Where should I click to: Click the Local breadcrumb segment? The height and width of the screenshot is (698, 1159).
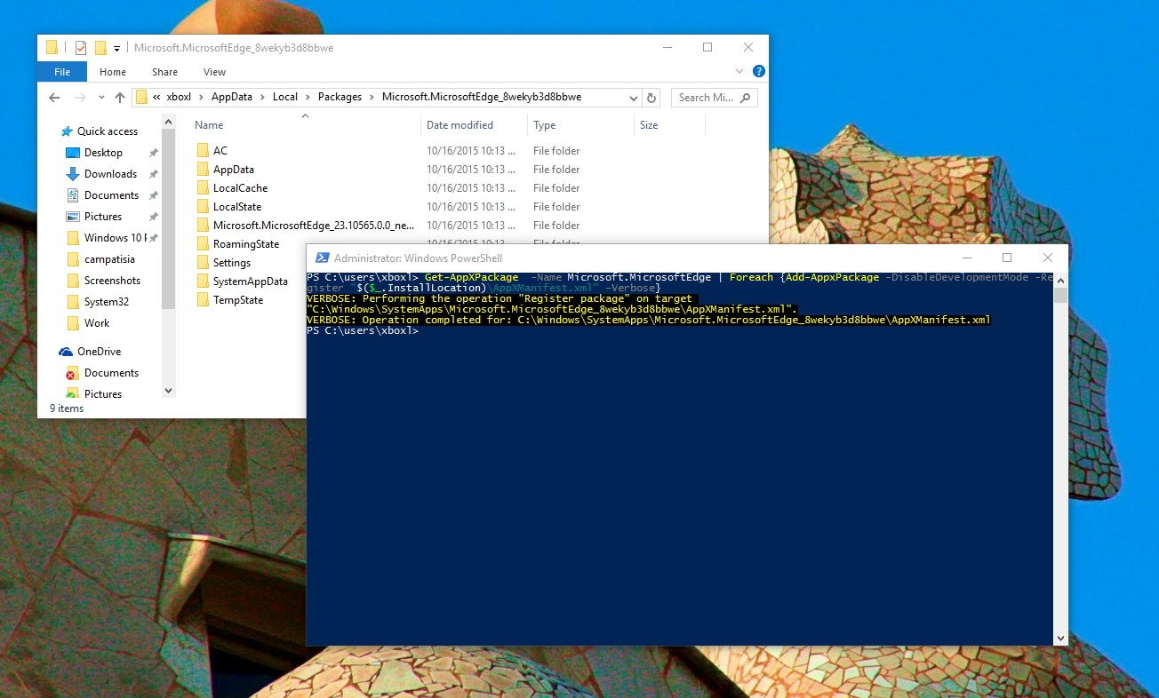[285, 97]
